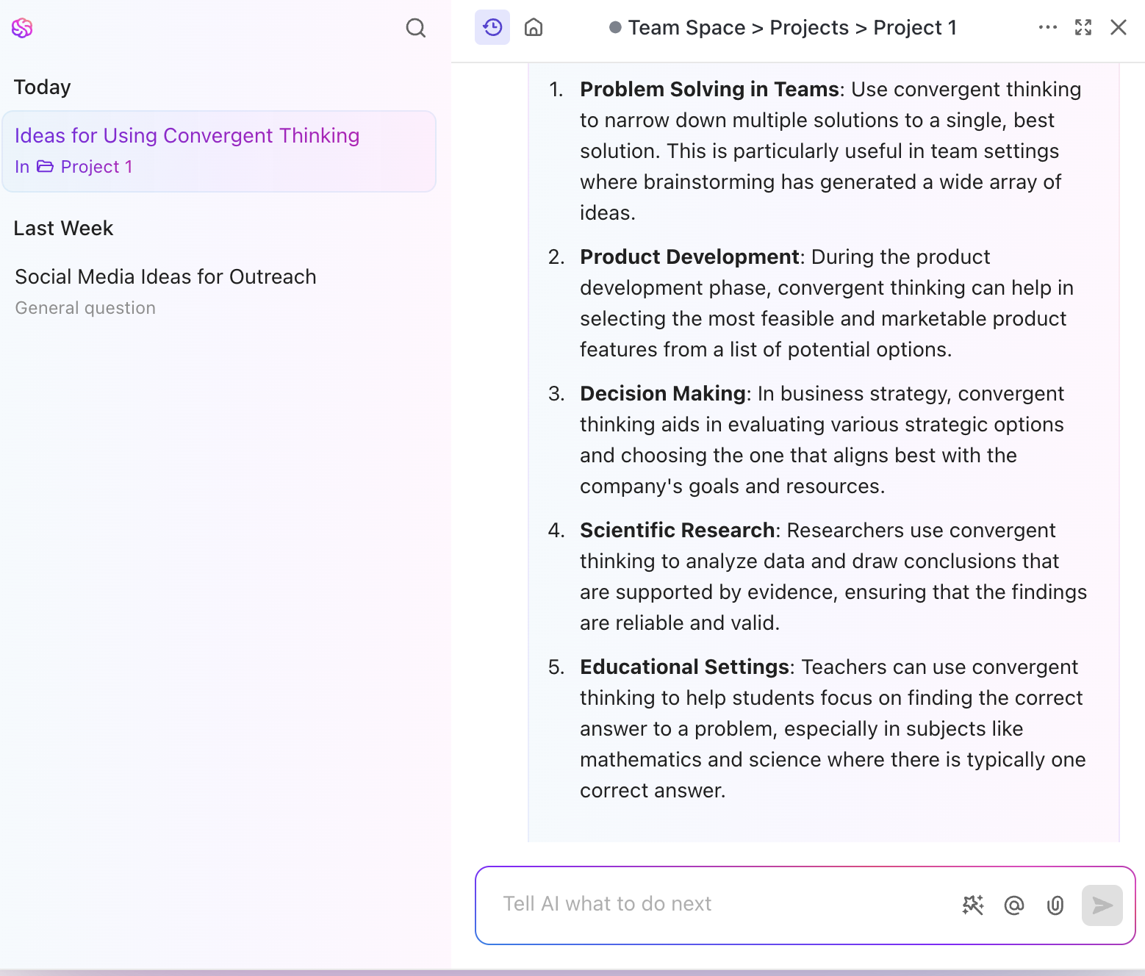Open the Ideas for Using Convergent Thinking chat

[x=187, y=135]
